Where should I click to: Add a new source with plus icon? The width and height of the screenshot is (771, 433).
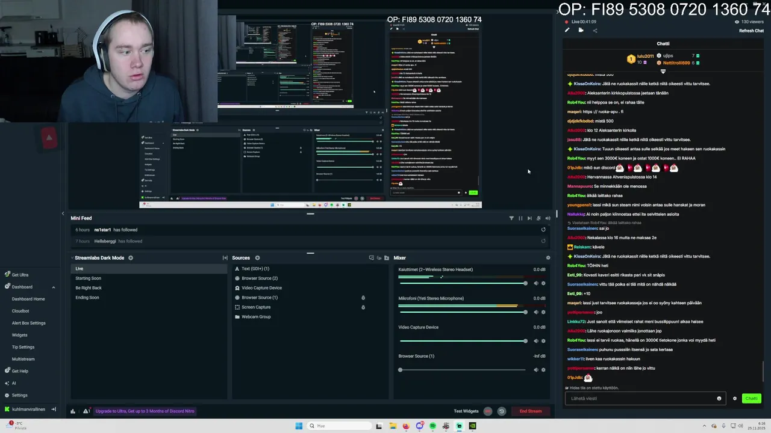(257, 258)
